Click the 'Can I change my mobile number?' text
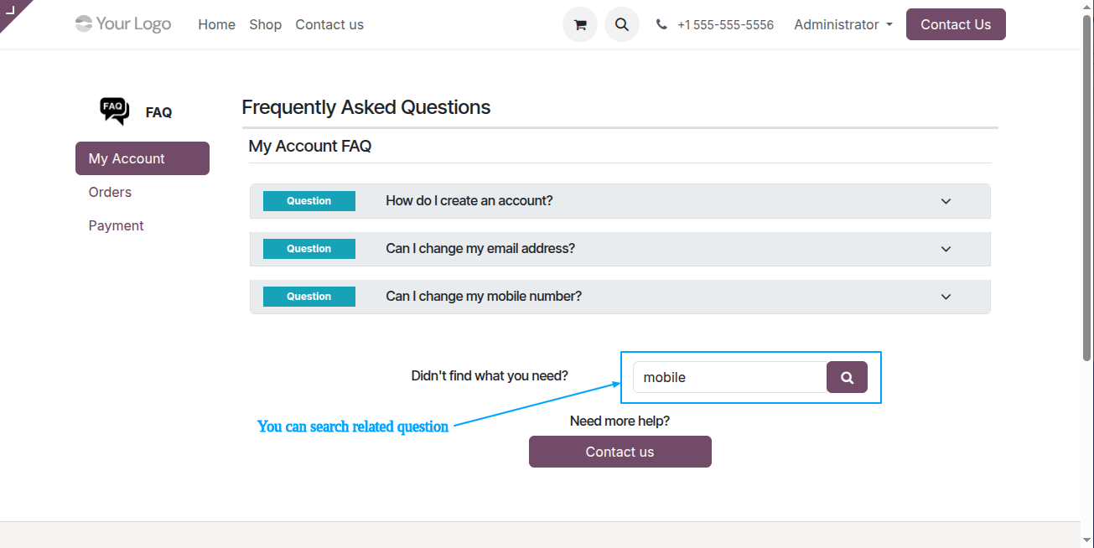The height and width of the screenshot is (548, 1094). (x=484, y=297)
